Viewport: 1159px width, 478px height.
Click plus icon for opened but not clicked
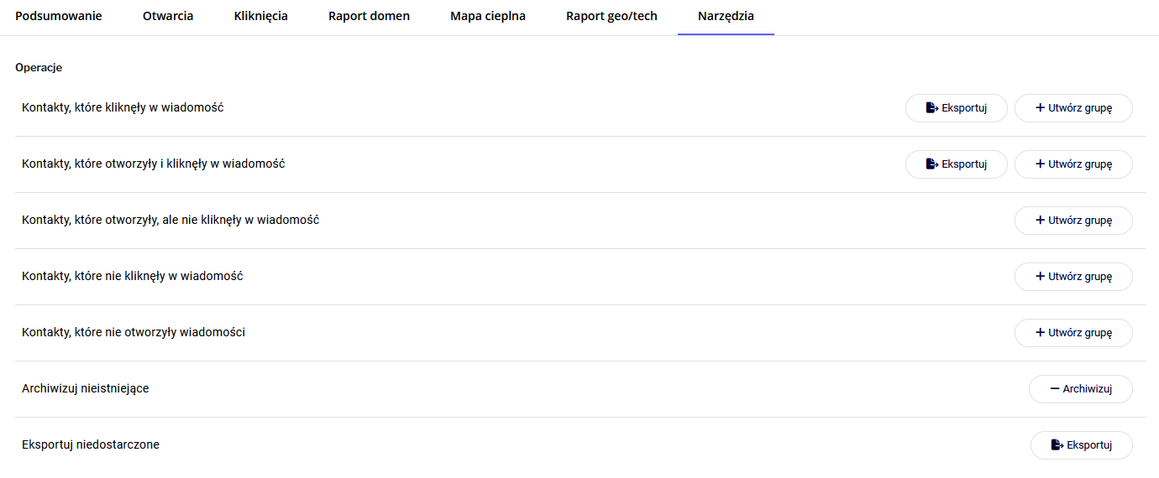point(1041,221)
